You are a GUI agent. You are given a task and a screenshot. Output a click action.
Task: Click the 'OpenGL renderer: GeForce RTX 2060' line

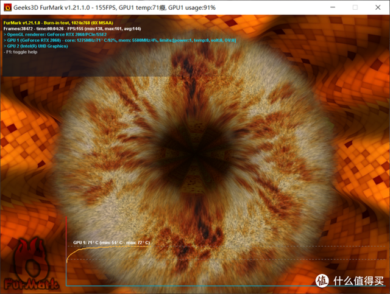(55, 35)
